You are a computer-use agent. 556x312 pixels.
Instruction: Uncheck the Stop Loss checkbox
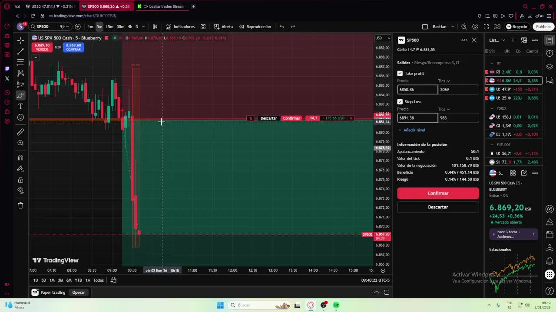(x=400, y=102)
